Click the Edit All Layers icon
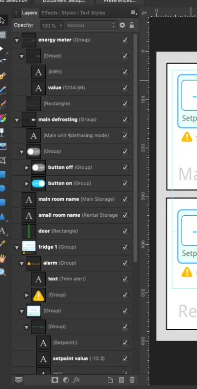 coord(19,380)
